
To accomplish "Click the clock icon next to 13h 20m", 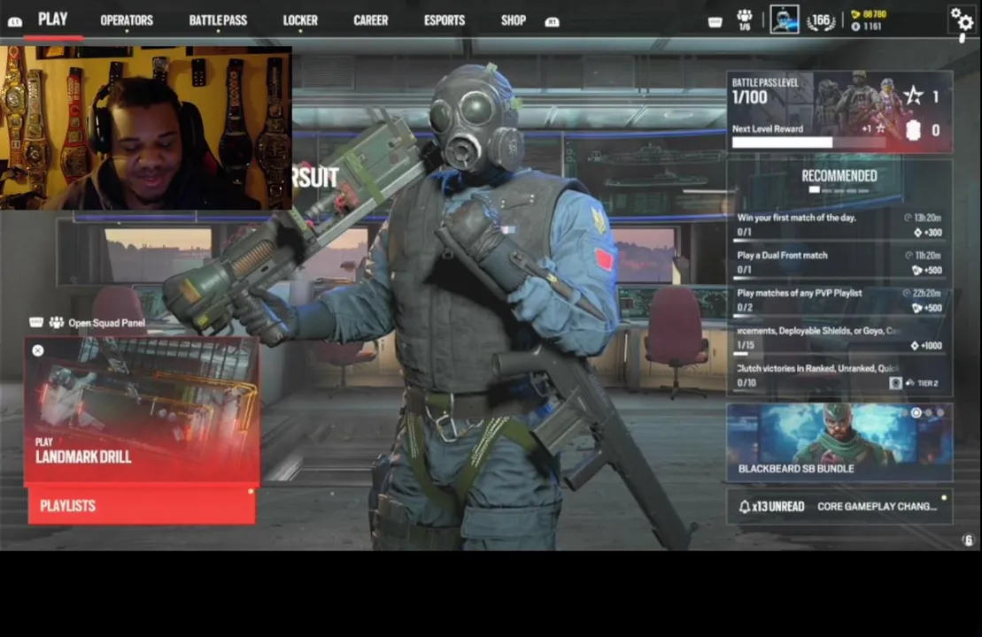I will click(908, 218).
